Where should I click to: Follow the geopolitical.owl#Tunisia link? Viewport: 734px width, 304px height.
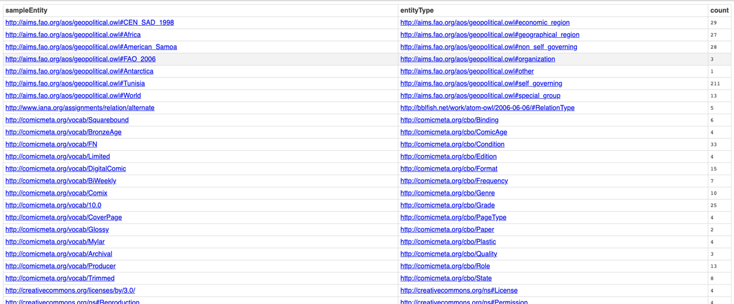[75, 84]
